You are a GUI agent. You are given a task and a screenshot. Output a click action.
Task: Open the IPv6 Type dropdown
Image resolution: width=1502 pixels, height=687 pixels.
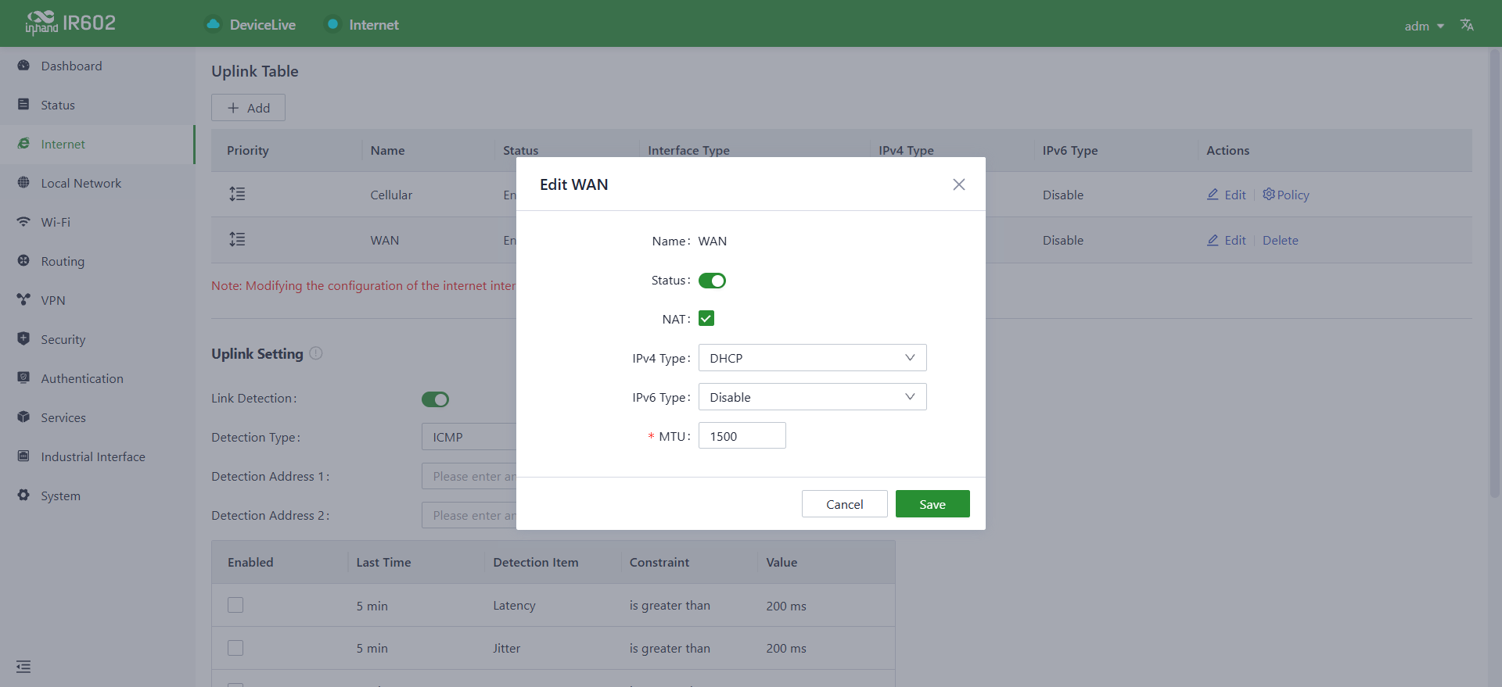(812, 397)
